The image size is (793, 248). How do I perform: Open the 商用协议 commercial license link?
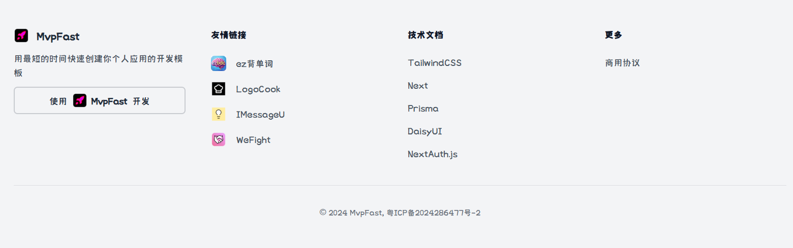tap(622, 63)
